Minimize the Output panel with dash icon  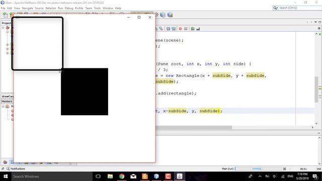tap(319, 133)
